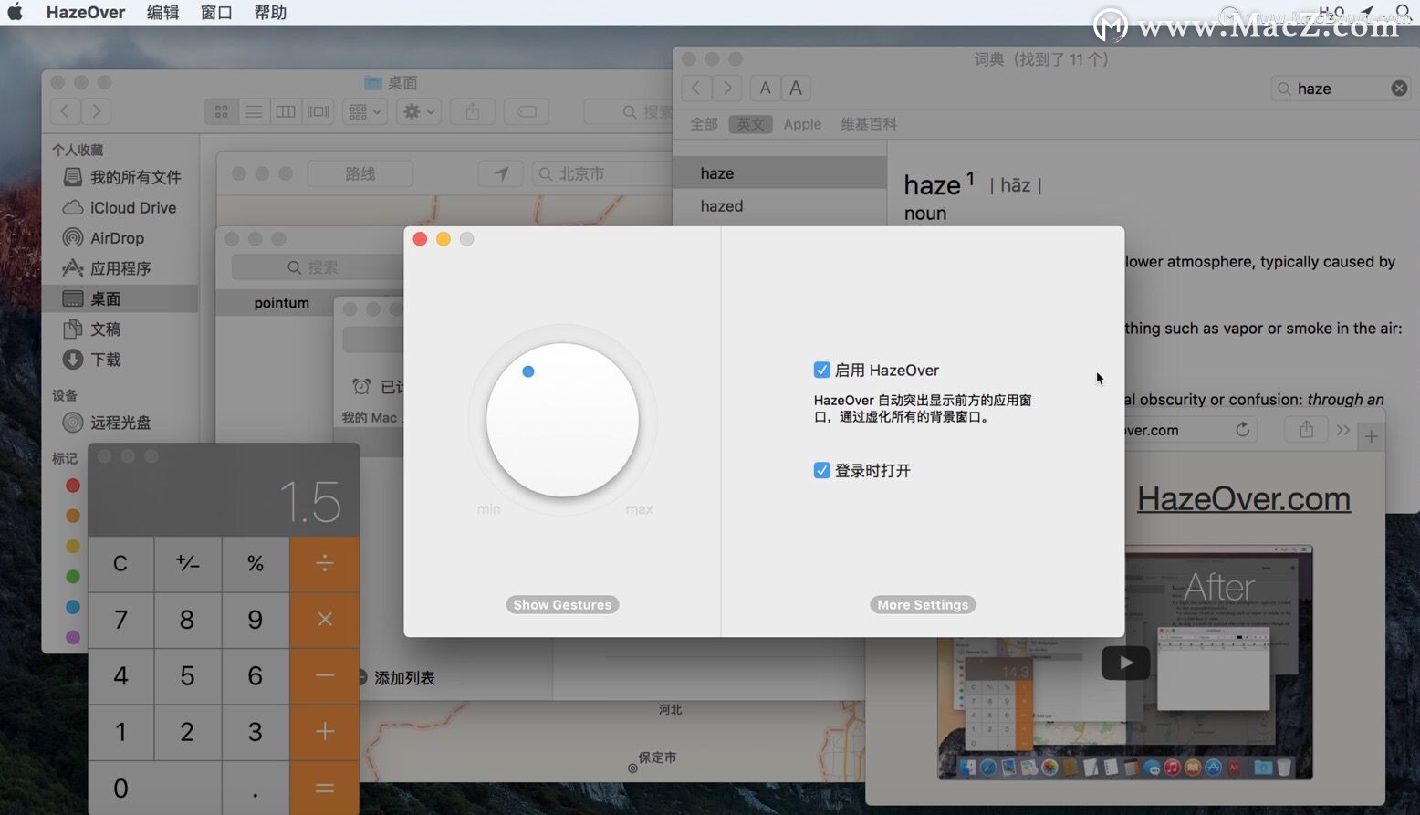Open Finder action gear dropdown

pos(419,111)
